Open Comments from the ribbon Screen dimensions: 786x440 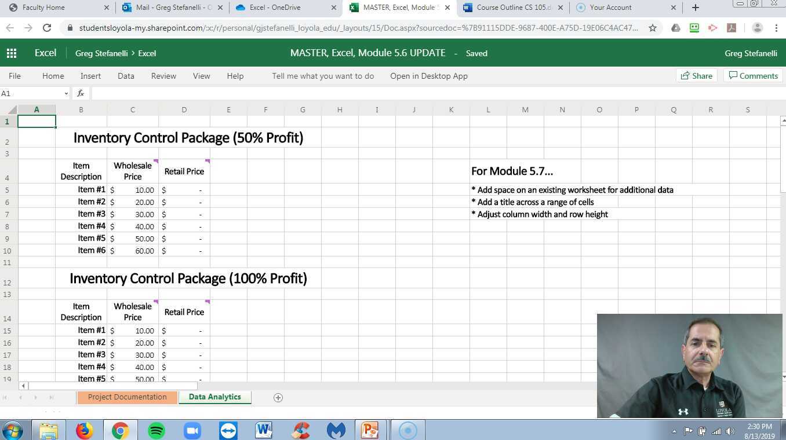tap(753, 76)
